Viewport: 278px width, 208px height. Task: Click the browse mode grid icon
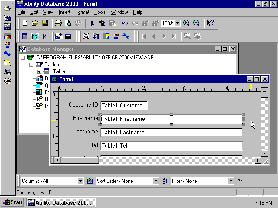click(x=68, y=36)
